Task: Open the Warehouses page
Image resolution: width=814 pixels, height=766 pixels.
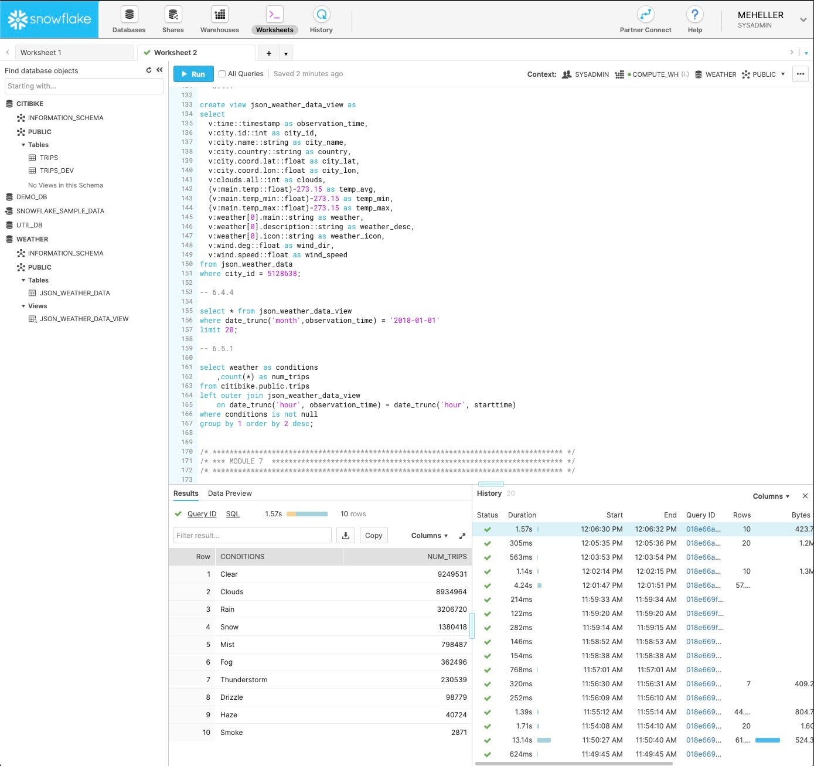Action: pyautogui.click(x=220, y=20)
